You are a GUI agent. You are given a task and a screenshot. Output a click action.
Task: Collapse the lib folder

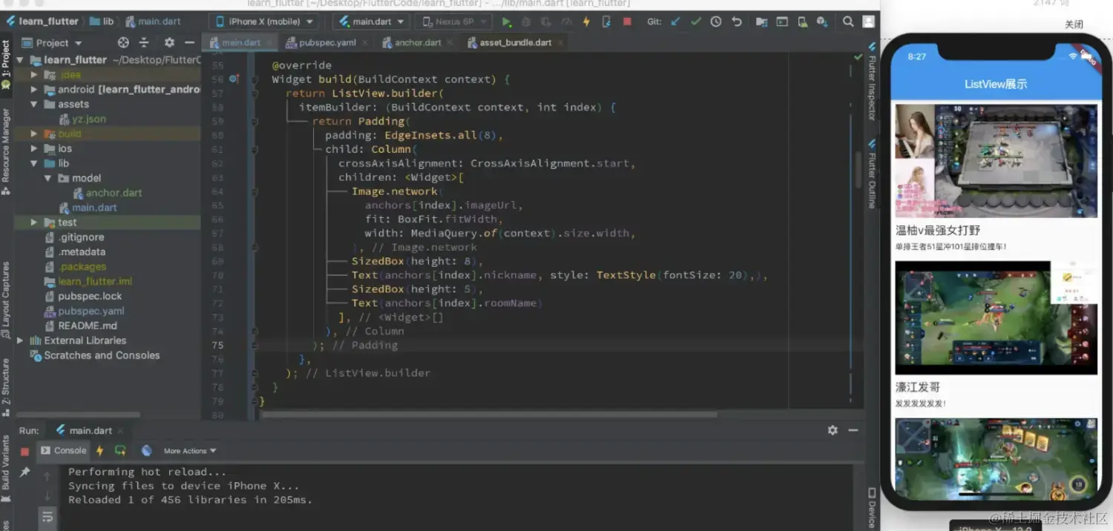click(x=34, y=164)
